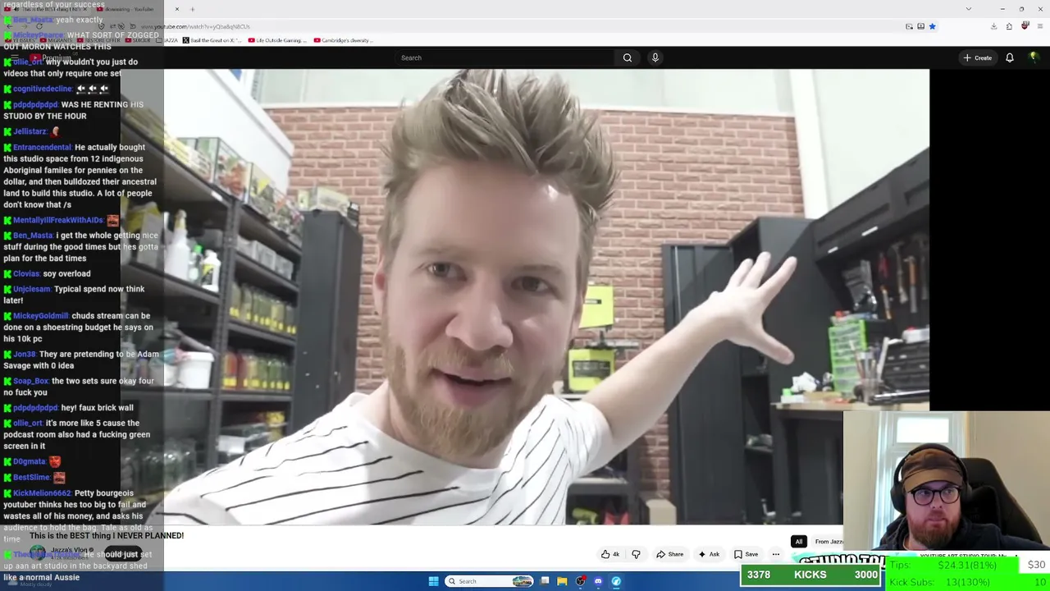Open Discord from the taskbar
The height and width of the screenshot is (591, 1050).
pos(598,581)
